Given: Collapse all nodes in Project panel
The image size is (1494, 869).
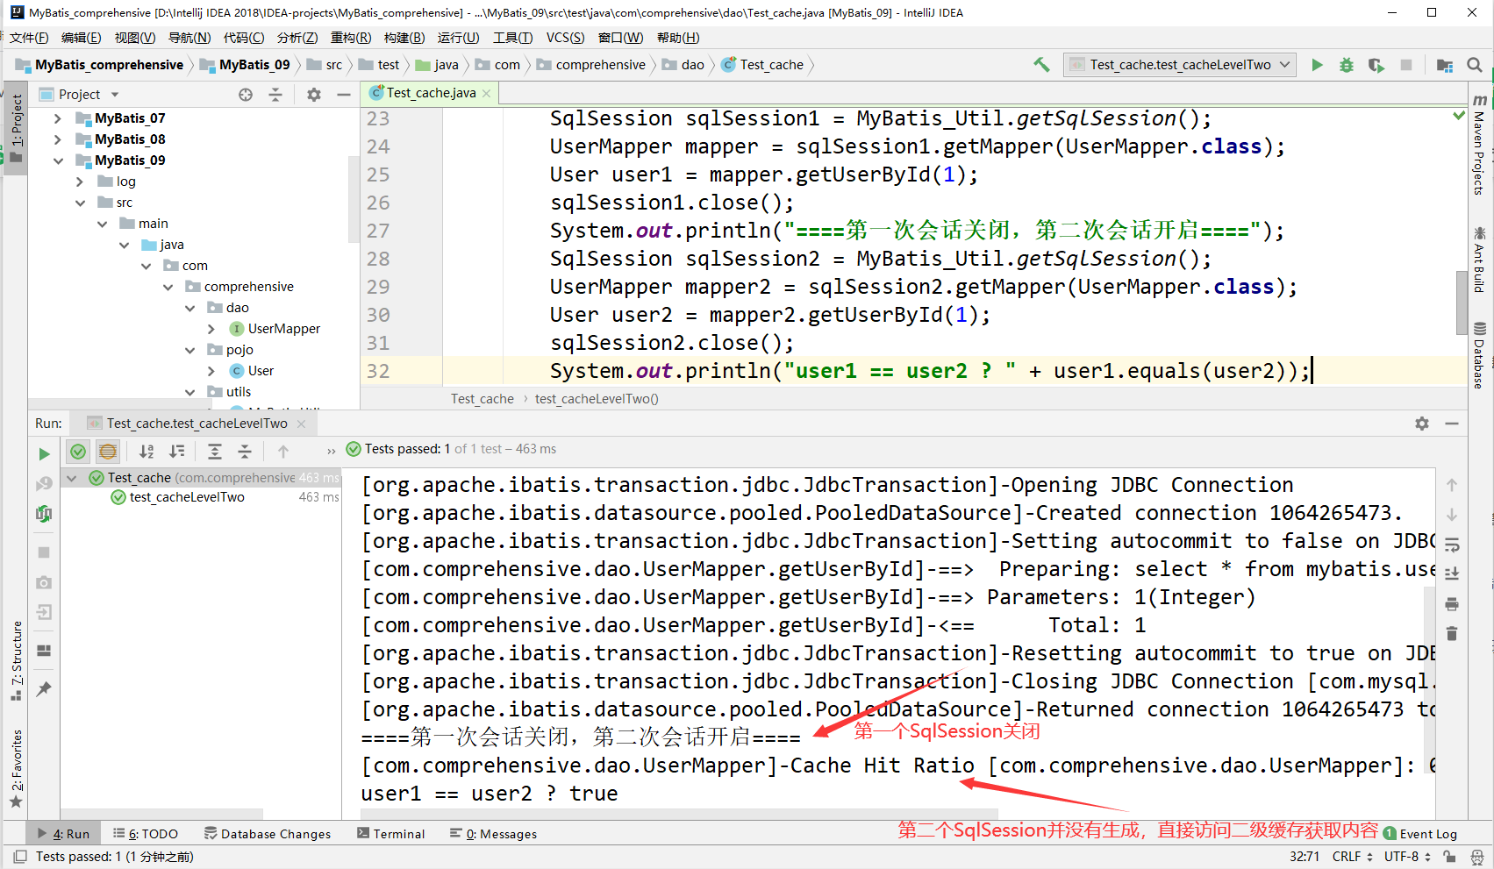Looking at the screenshot, I should (x=275, y=95).
